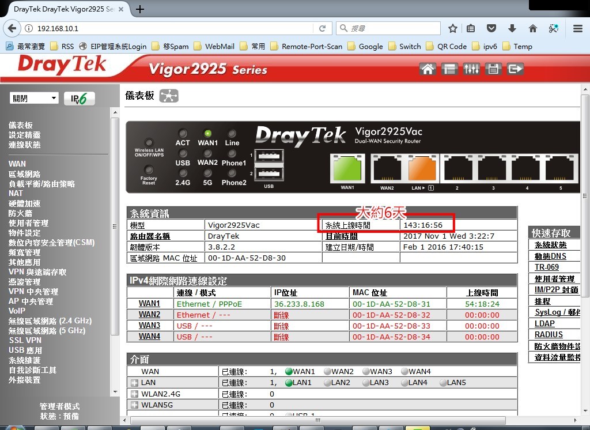The image size is (590, 430).
Task: Open the Remote-Port-Scan bookmark folder
Action: 307,46
